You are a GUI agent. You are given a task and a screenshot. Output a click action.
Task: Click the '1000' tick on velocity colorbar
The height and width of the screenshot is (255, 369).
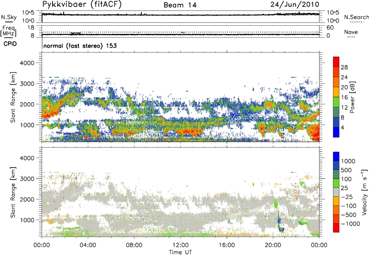[x=348, y=161]
